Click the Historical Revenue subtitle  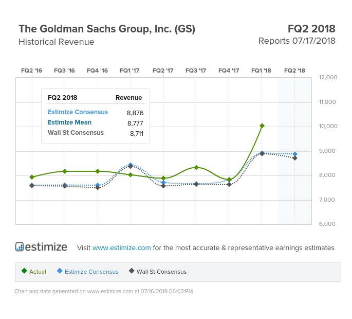click(57, 42)
